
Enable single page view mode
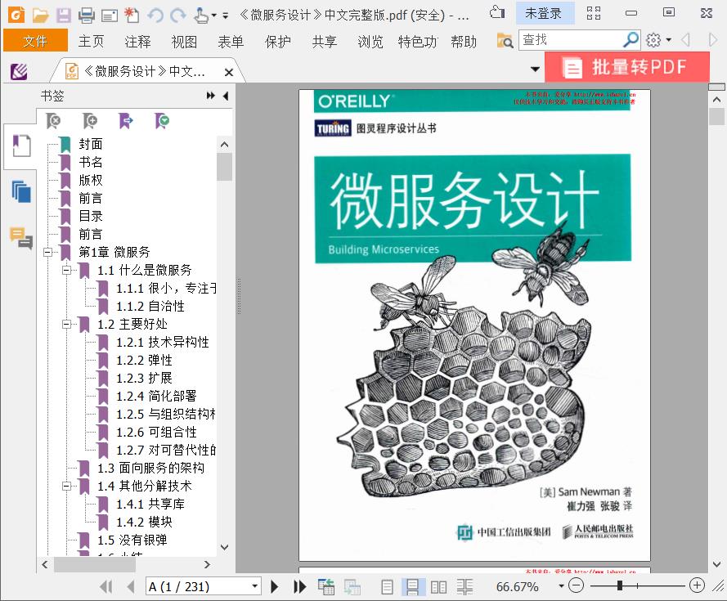387,587
